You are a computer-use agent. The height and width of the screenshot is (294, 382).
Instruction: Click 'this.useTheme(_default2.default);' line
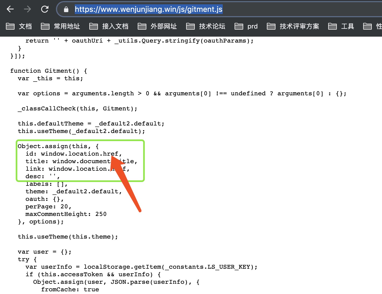(x=82, y=131)
